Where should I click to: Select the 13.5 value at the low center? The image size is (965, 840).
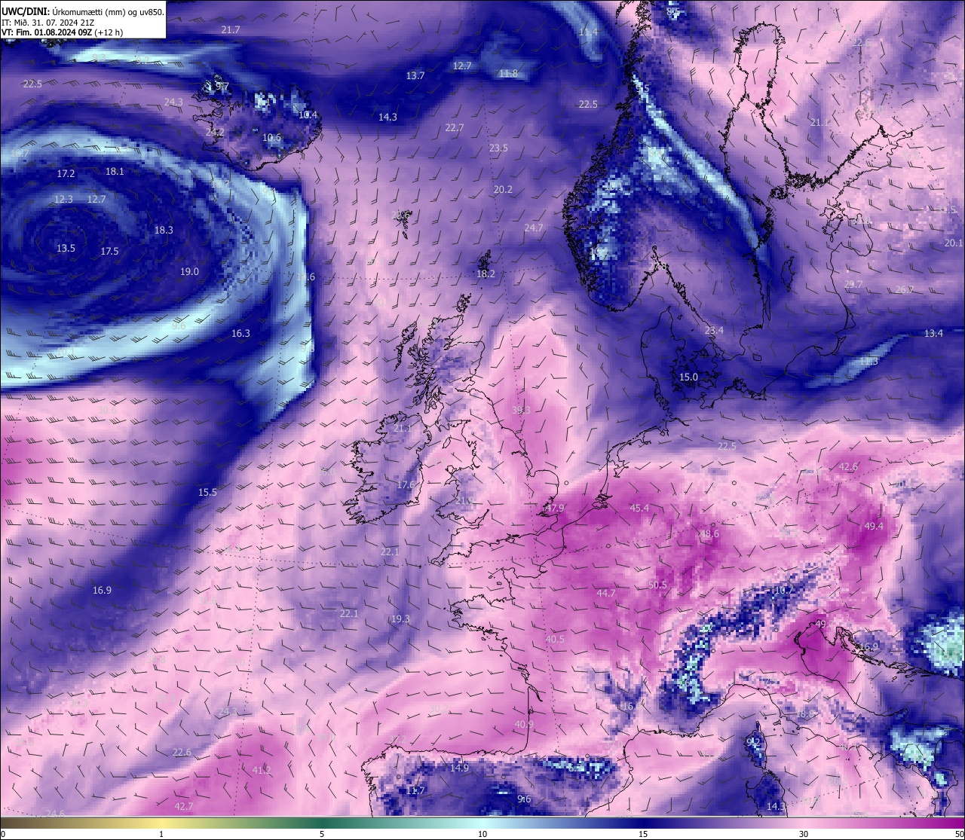pos(66,248)
